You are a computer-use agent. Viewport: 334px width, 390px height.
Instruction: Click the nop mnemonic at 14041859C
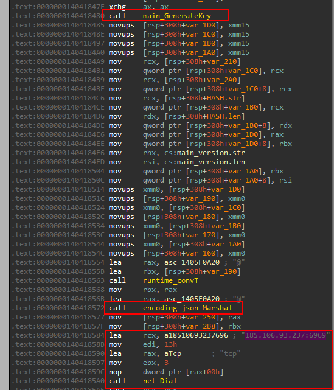pos(115,372)
